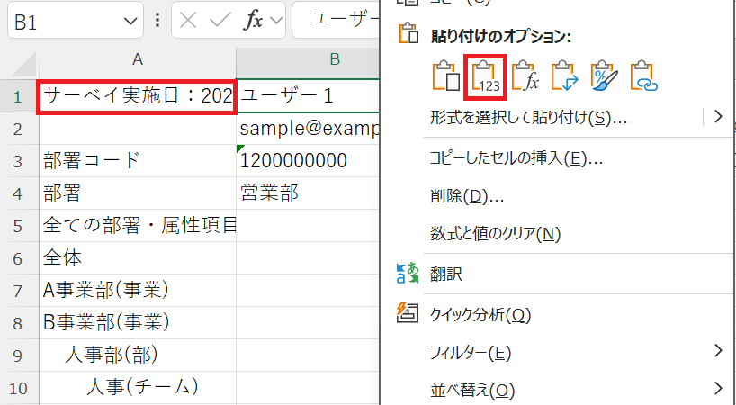The image size is (736, 405).
Task: Click the 全ての部署・属性項目 cell
Action: tap(138, 226)
